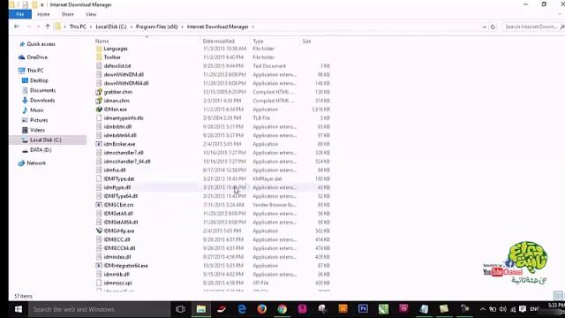The width and height of the screenshot is (565, 318).
Task: Launch Firefox from taskbar
Action: tap(262, 309)
